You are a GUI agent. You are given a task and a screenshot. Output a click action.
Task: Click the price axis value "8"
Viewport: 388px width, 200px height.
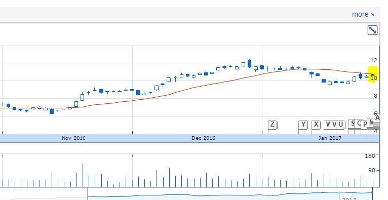375,96
